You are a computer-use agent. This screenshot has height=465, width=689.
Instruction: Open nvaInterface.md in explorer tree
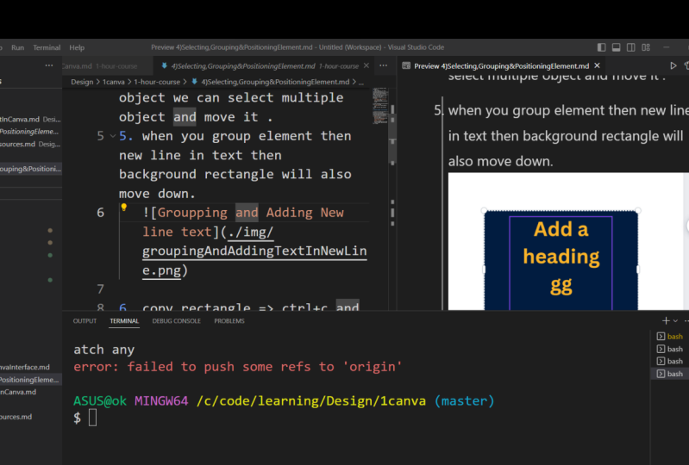[30, 367]
